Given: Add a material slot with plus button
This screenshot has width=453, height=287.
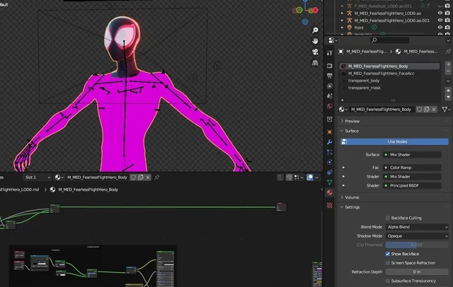Looking at the screenshot, I should tap(448, 64).
